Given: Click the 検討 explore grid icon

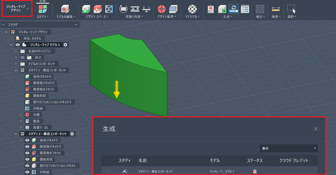Looking at the screenshot, I should 260,9.
